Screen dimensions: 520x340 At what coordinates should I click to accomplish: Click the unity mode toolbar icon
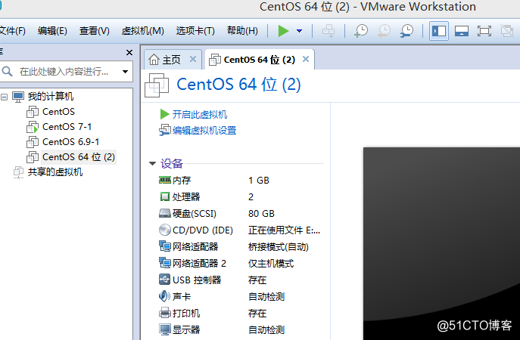(x=506, y=31)
